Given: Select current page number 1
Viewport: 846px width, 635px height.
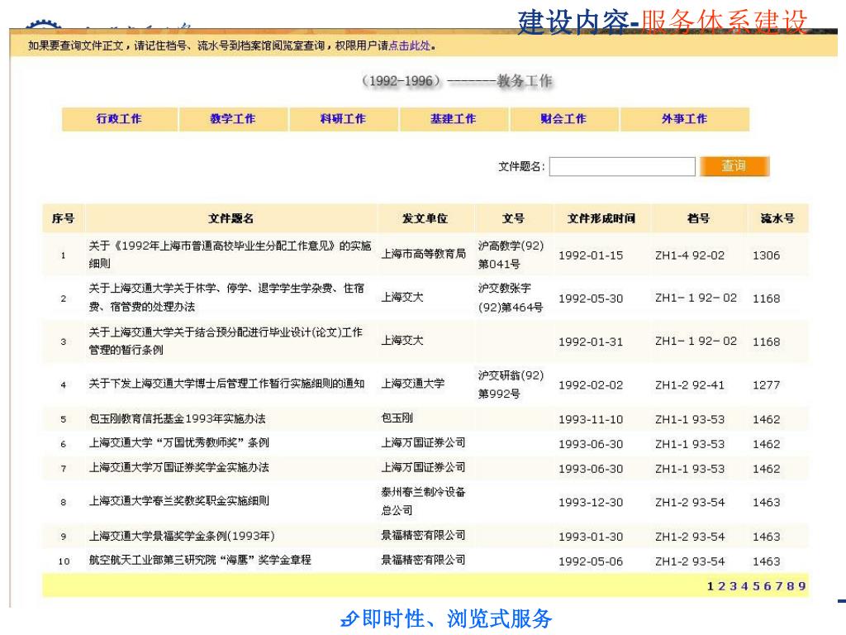Looking at the screenshot, I should tap(710, 586).
